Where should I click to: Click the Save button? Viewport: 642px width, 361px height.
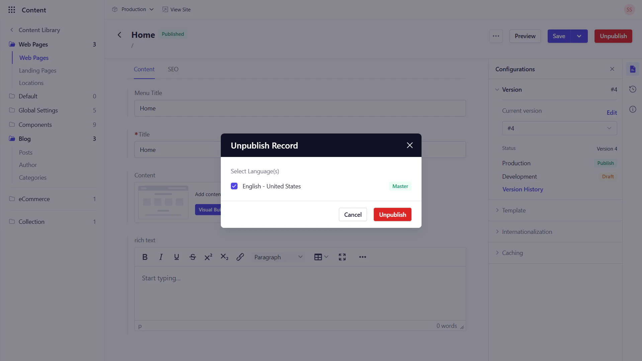pyautogui.click(x=559, y=36)
